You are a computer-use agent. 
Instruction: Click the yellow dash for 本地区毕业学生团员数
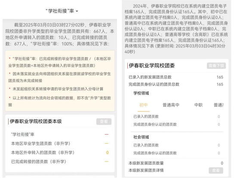pos(106,144)
